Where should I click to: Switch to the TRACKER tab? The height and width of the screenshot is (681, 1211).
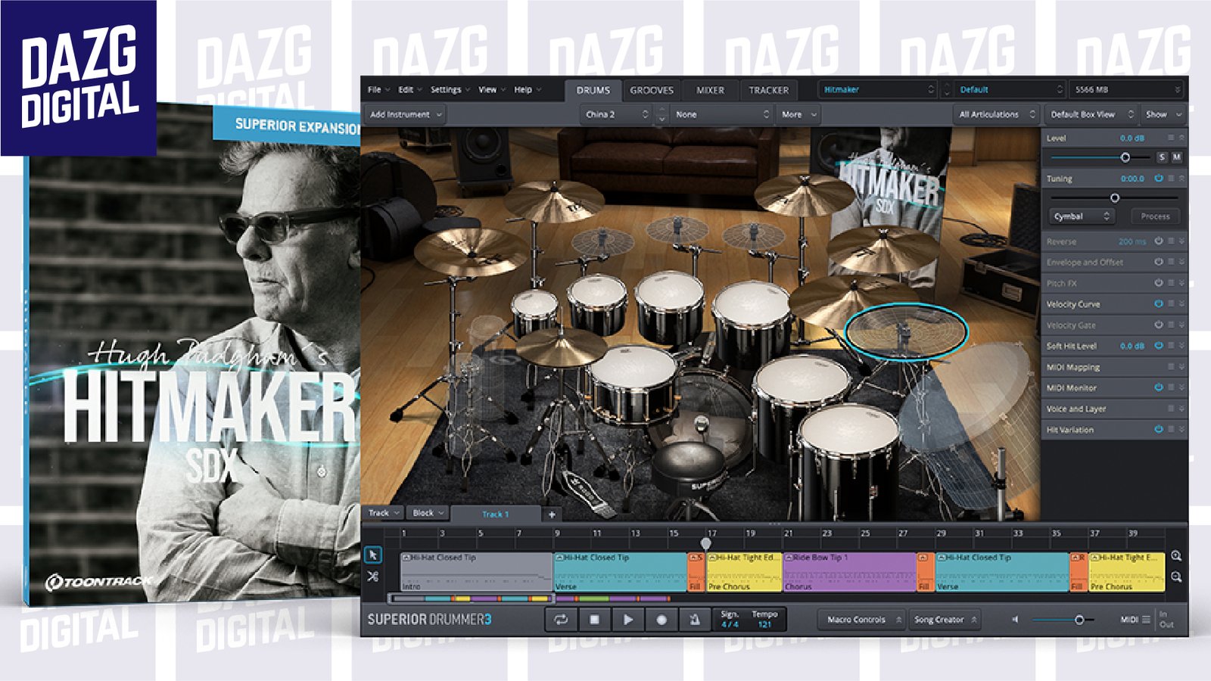point(768,90)
